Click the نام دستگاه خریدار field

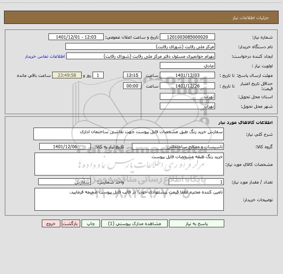point(140,46)
